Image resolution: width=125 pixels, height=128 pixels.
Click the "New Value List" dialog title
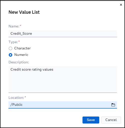coord(24,12)
